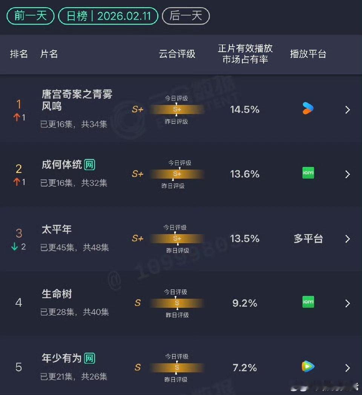Click the golden S+ rating bar for 太平年
The width and height of the screenshot is (362, 395).
pyautogui.click(x=177, y=239)
